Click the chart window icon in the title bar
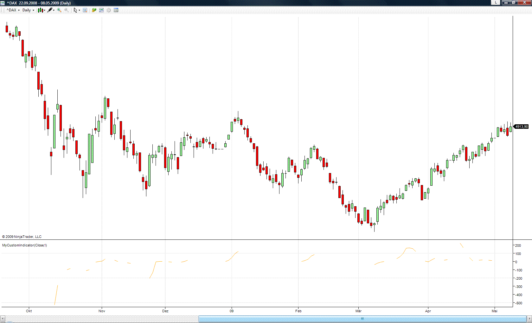 click(3, 3)
